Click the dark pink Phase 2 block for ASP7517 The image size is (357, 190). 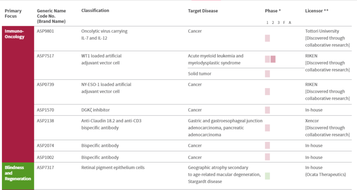(x=273, y=59)
